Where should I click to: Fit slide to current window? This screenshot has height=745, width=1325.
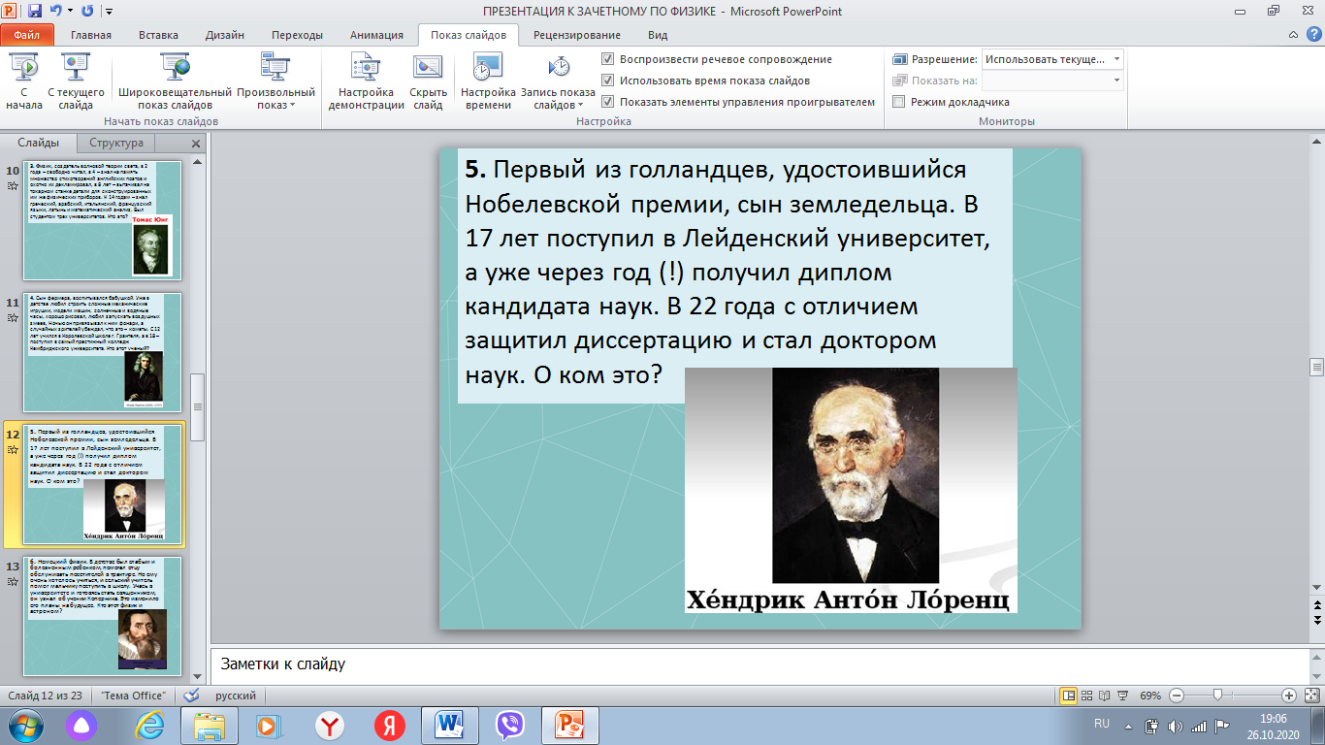(x=1310, y=696)
